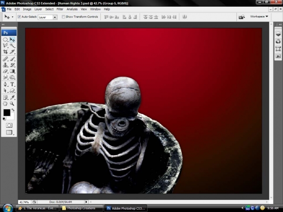Screen dimensions: 283x212
Task: Swap foreground and background colors
Action: [13, 110]
